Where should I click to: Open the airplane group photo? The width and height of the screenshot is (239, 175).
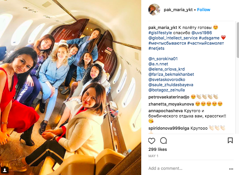pos(71,87)
